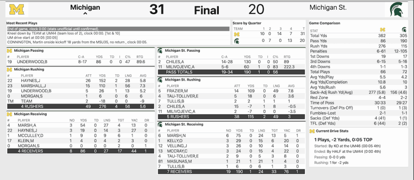Click the Michigan logo beside Current Drive Stats
Screen dimensions: 414x180
pyautogui.click(x=312, y=131)
